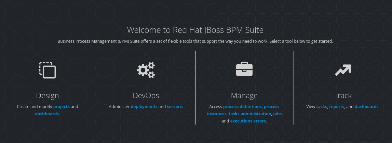
Task: Open the dashboards link under Design
Action: point(47,114)
